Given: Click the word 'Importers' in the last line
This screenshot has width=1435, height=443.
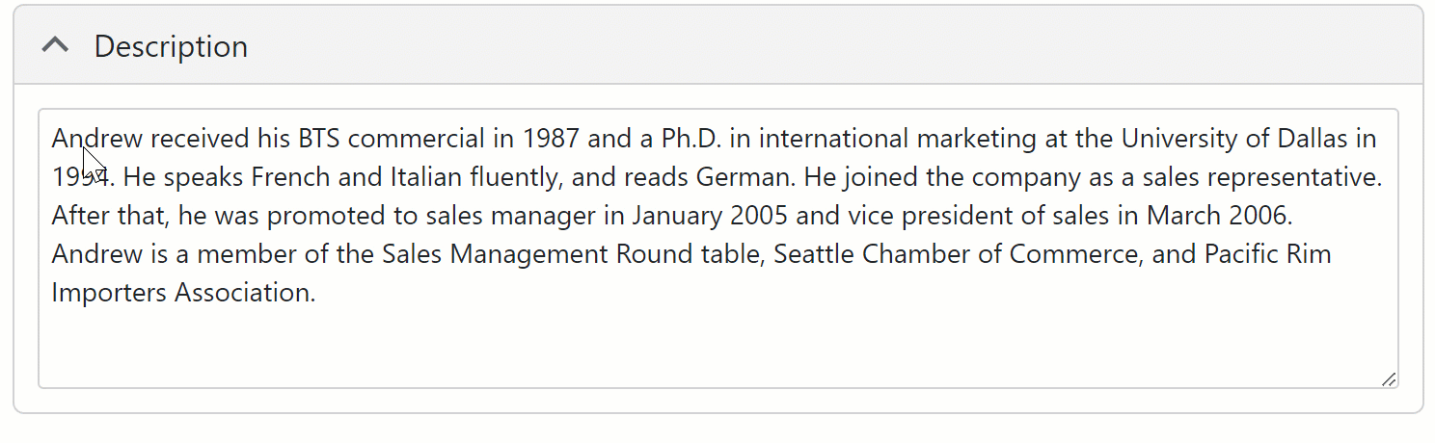Looking at the screenshot, I should [109, 293].
